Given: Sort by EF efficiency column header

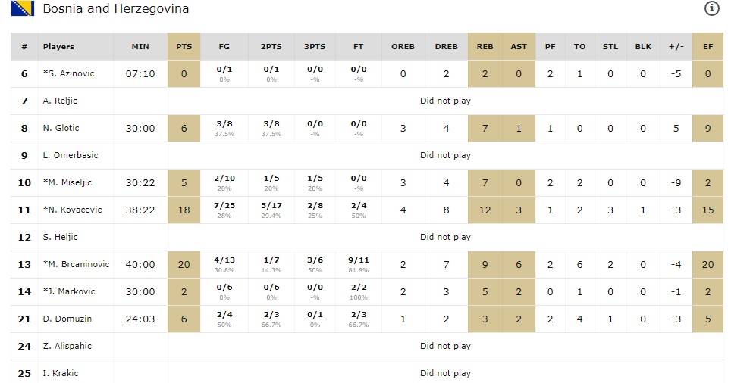Looking at the screenshot, I should click(x=707, y=47).
